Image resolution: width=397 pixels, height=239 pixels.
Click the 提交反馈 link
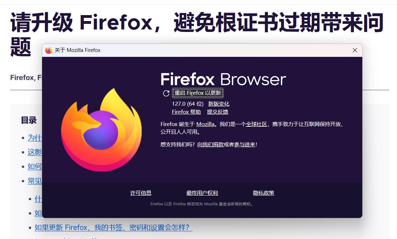click(218, 112)
